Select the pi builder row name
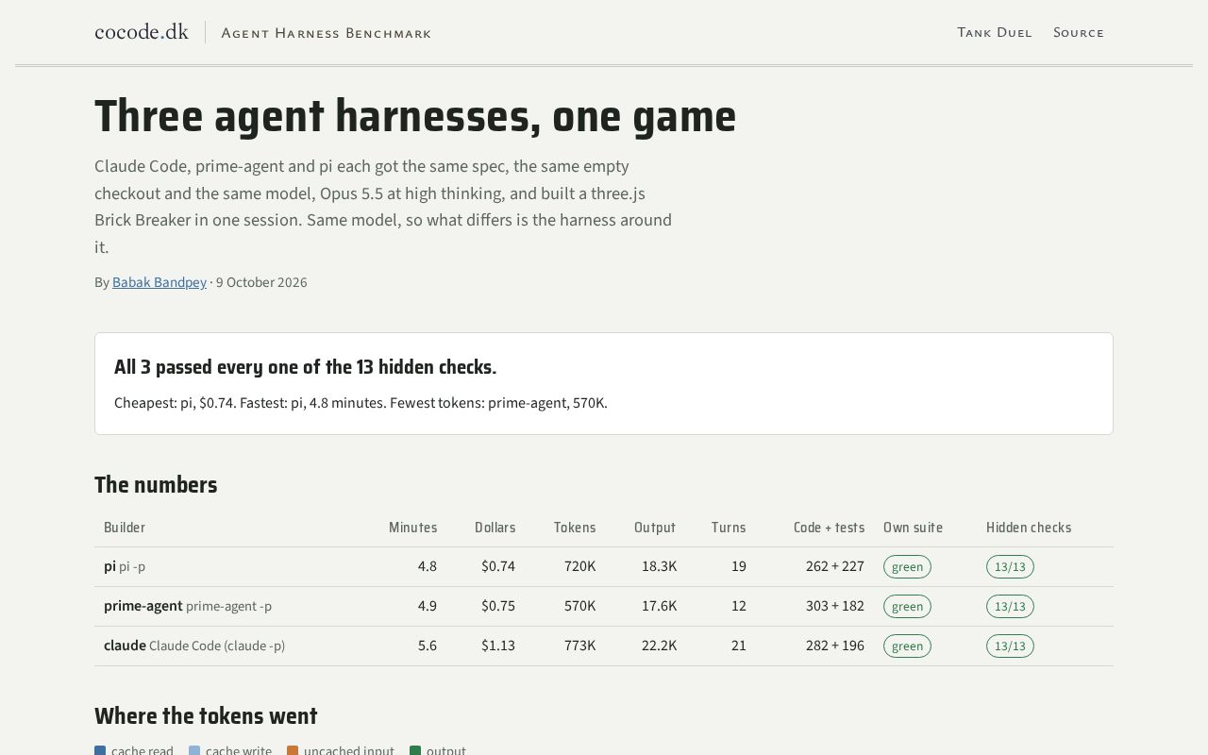 pyautogui.click(x=109, y=566)
